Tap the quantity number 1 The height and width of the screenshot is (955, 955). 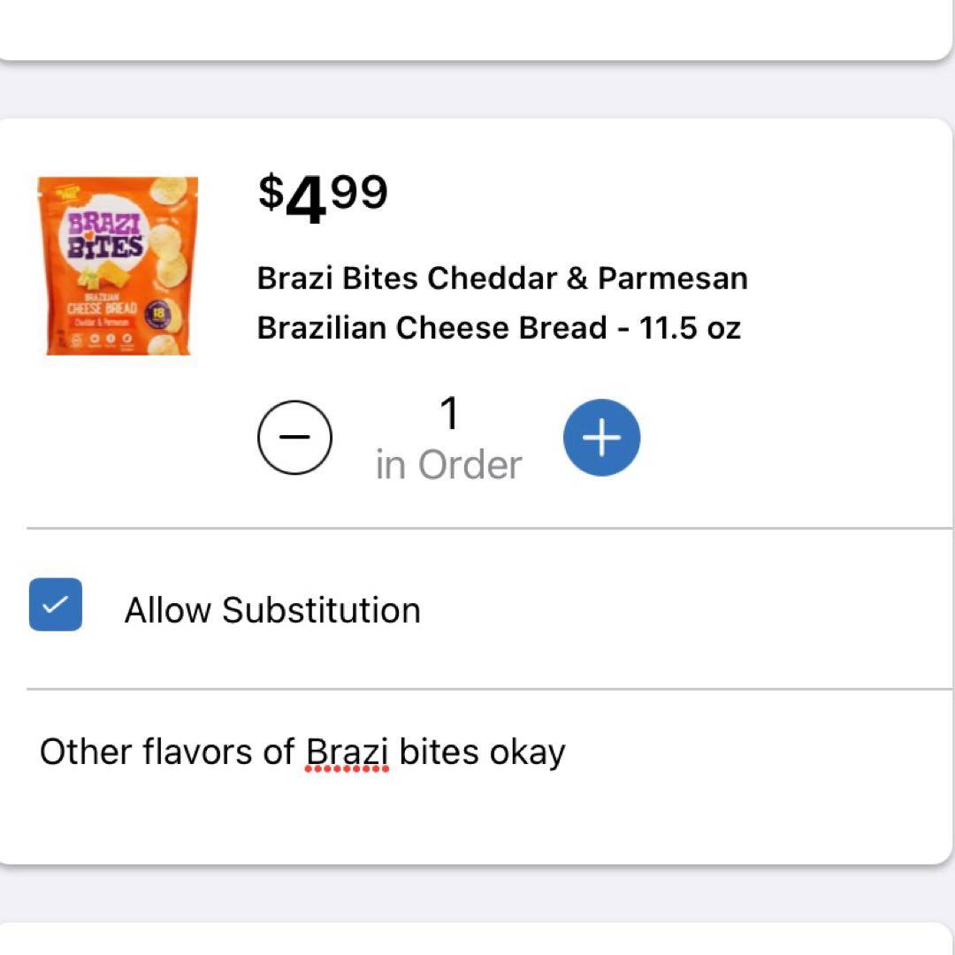pyautogui.click(x=449, y=414)
